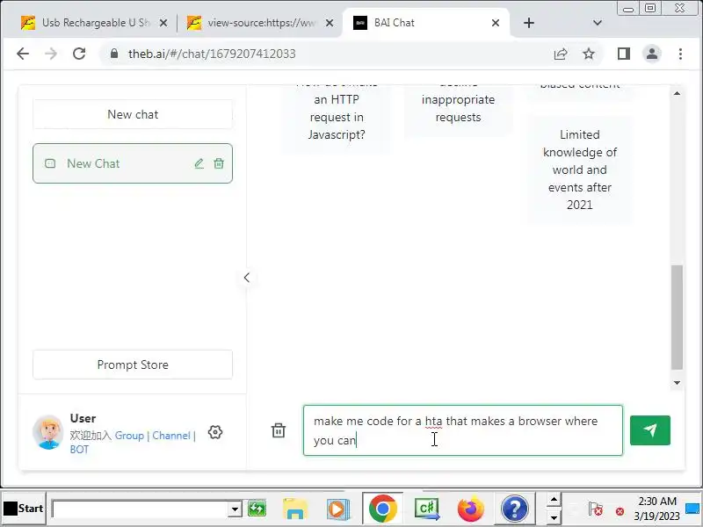This screenshot has height=527, width=703.
Task: Collapse the sidebar with the chevron
Action: pos(247,278)
